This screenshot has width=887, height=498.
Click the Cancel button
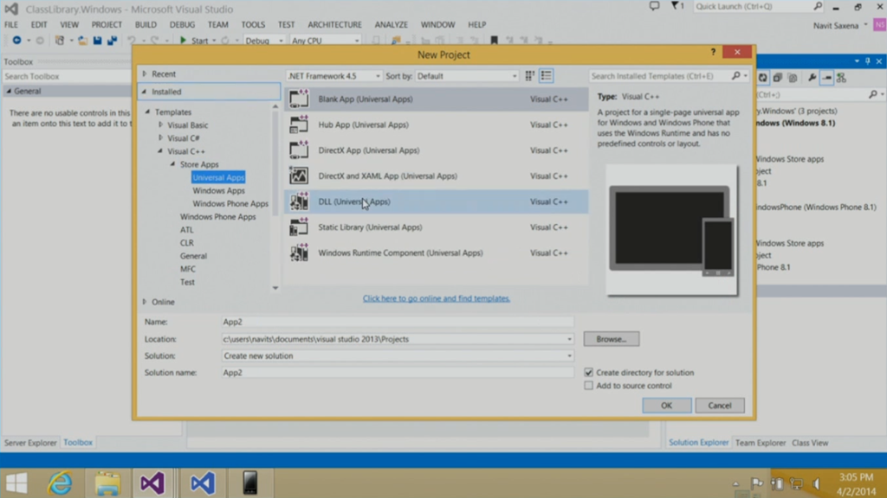[x=720, y=405]
